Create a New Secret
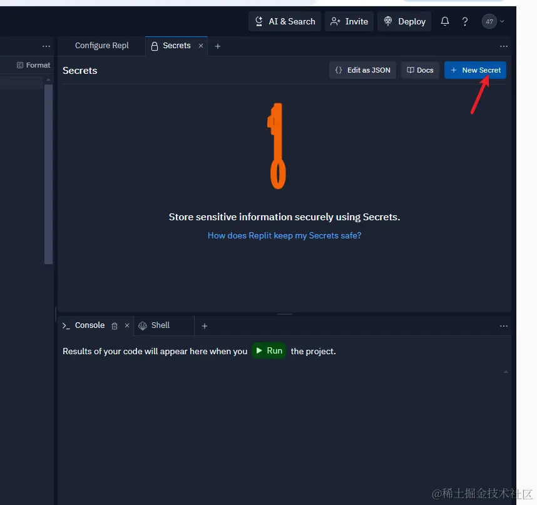Screen dimensions: 537x505 point(475,70)
